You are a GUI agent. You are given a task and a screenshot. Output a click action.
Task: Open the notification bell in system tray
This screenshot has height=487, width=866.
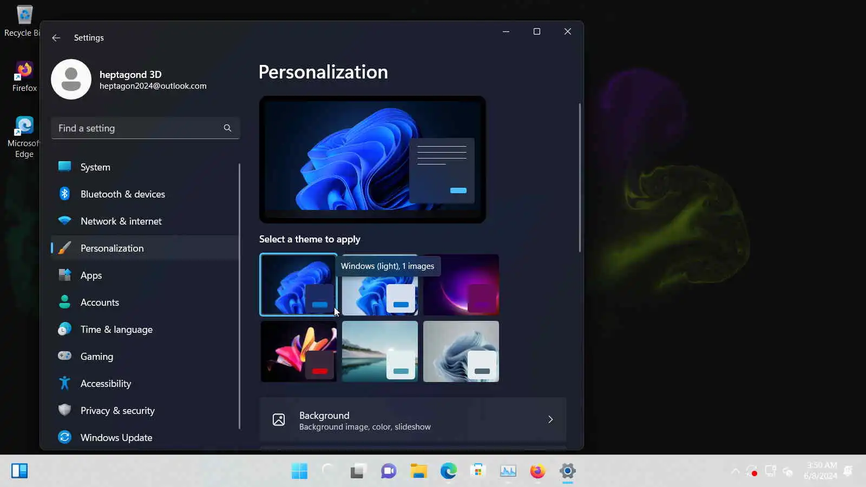click(x=848, y=471)
